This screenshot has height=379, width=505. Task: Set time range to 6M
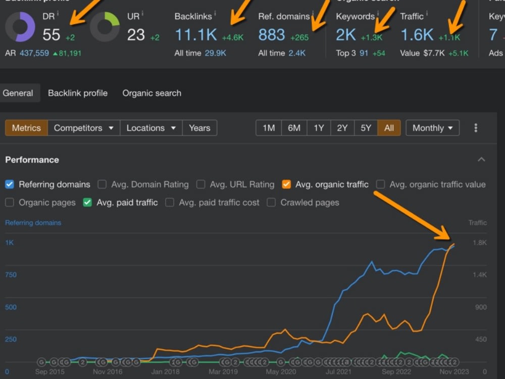pyautogui.click(x=294, y=128)
